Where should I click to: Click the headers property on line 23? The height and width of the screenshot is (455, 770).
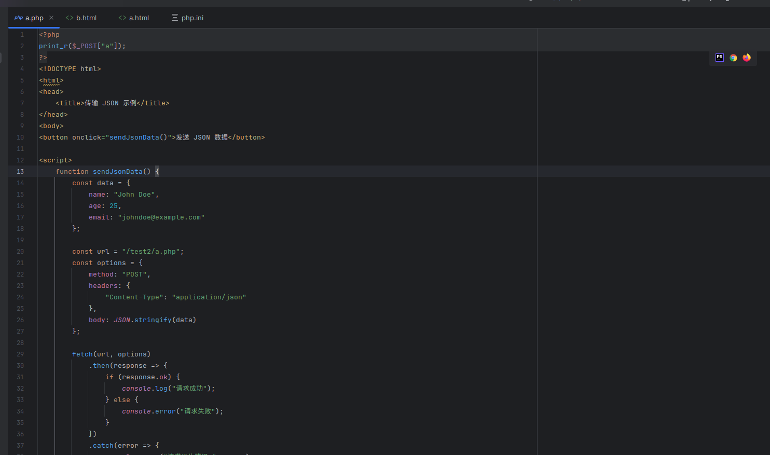103,286
